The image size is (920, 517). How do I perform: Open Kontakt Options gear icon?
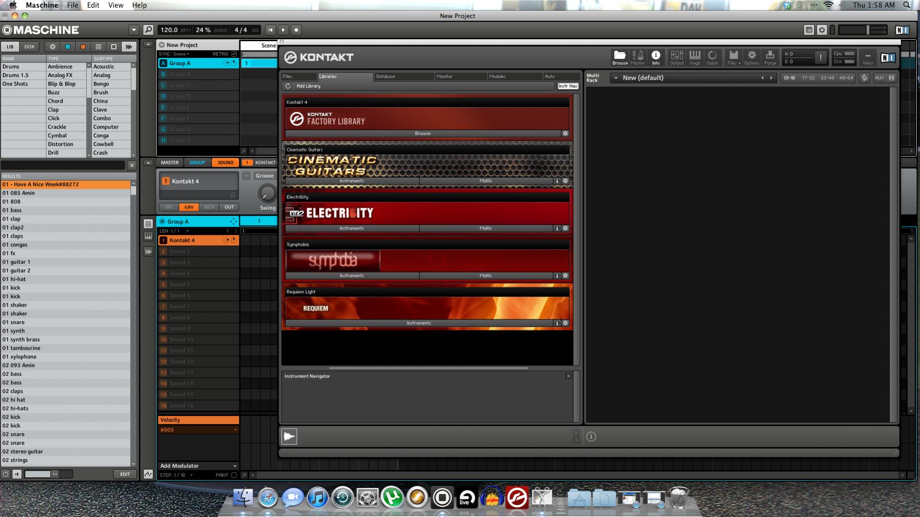coord(752,57)
